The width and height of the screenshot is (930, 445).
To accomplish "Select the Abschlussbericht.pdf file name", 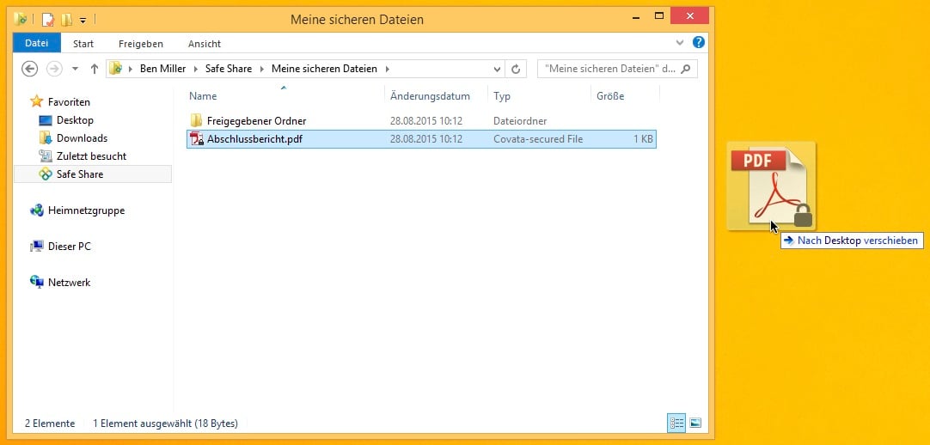I will [x=254, y=139].
